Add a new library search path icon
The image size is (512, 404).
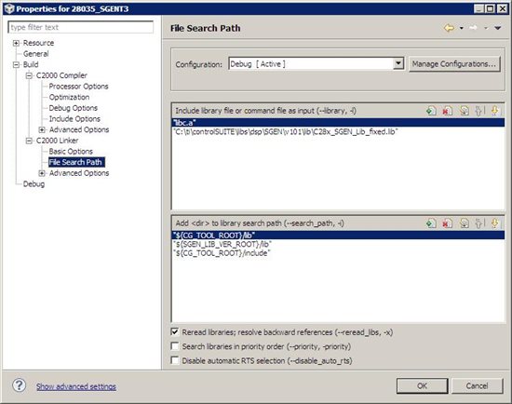[x=431, y=223]
